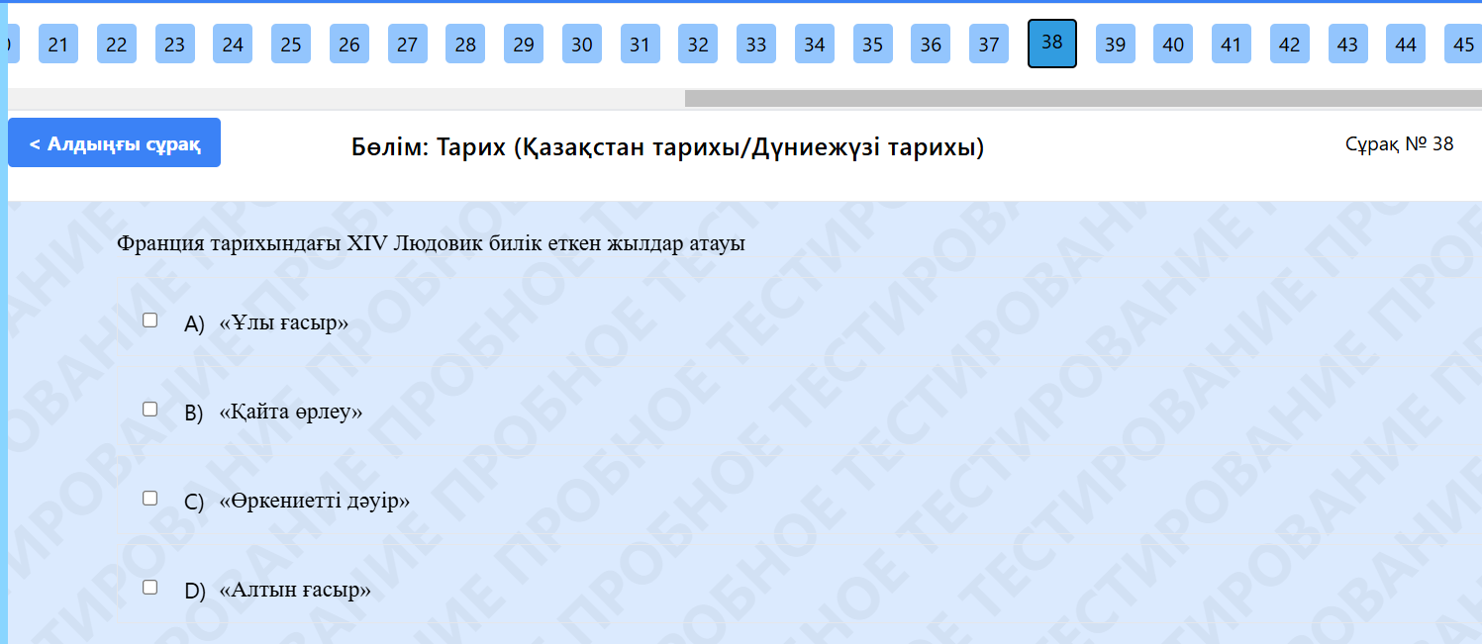The height and width of the screenshot is (644, 1482).
Task: Click the «Сұрақ № 38» label
Action: click(x=1400, y=143)
